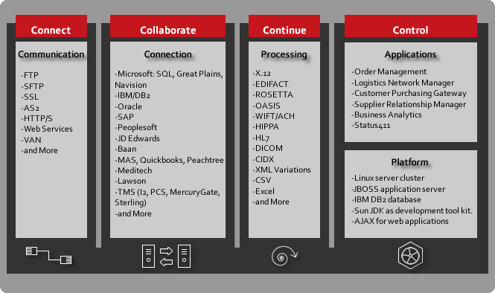This screenshot has height=293, width=495.
Task: Click the Communication section heading
Action: (x=51, y=54)
